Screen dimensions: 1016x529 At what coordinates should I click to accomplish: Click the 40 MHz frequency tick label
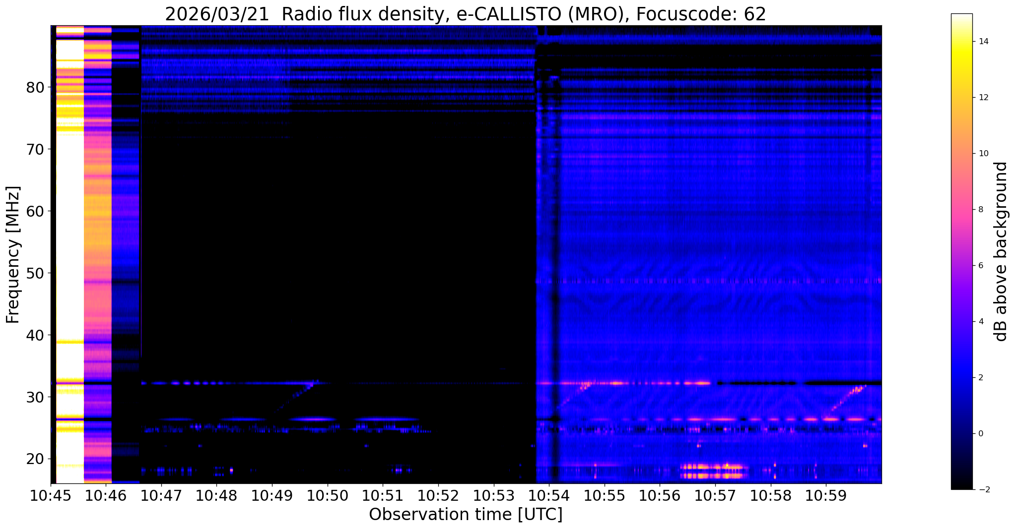point(35,335)
